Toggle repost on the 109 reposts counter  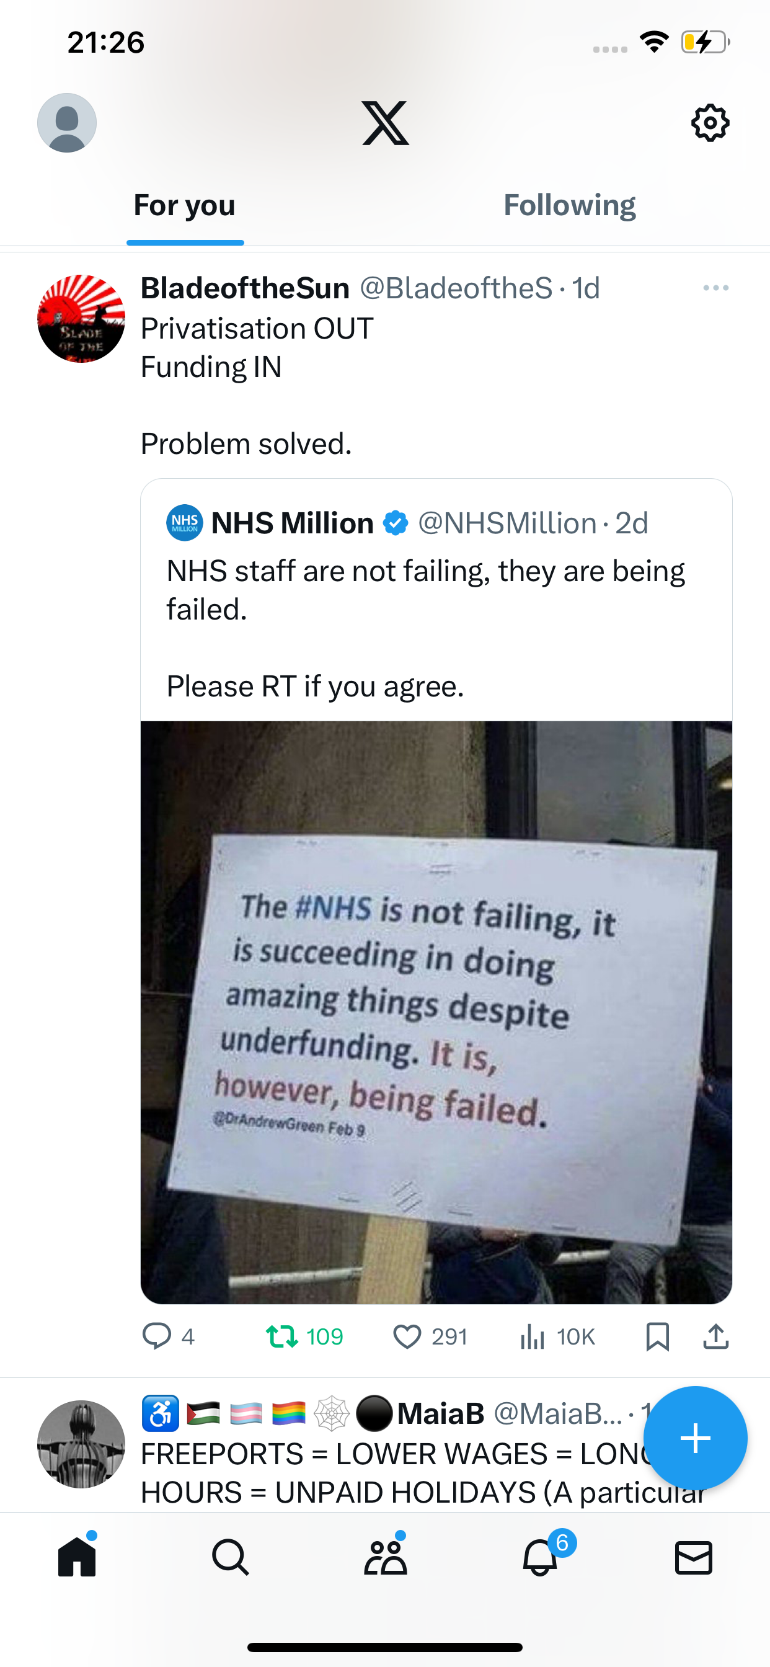click(304, 1336)
